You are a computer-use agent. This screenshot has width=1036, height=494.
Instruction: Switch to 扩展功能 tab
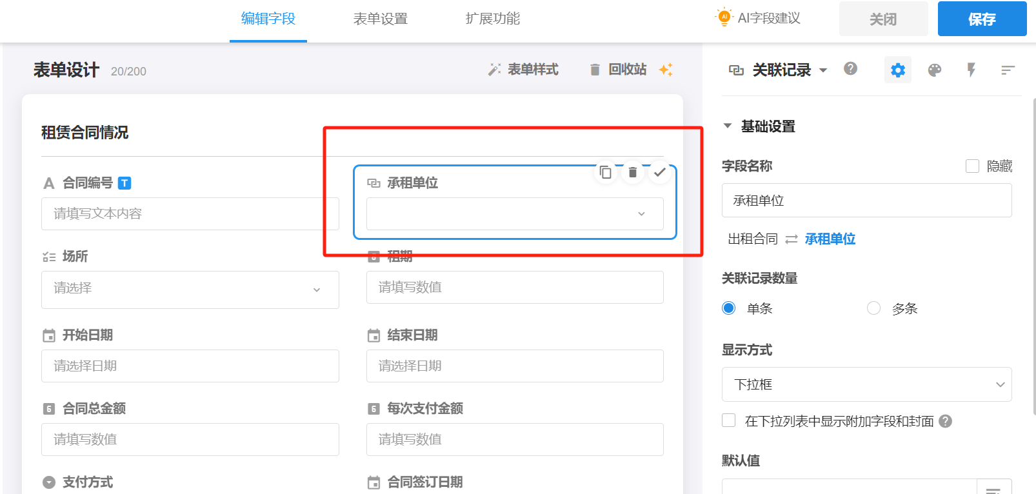(493, 19)
